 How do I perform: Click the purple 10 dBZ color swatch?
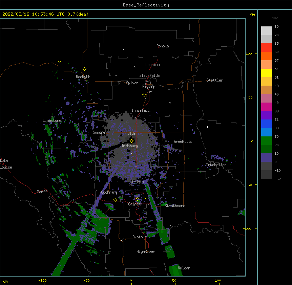(266, 158)
